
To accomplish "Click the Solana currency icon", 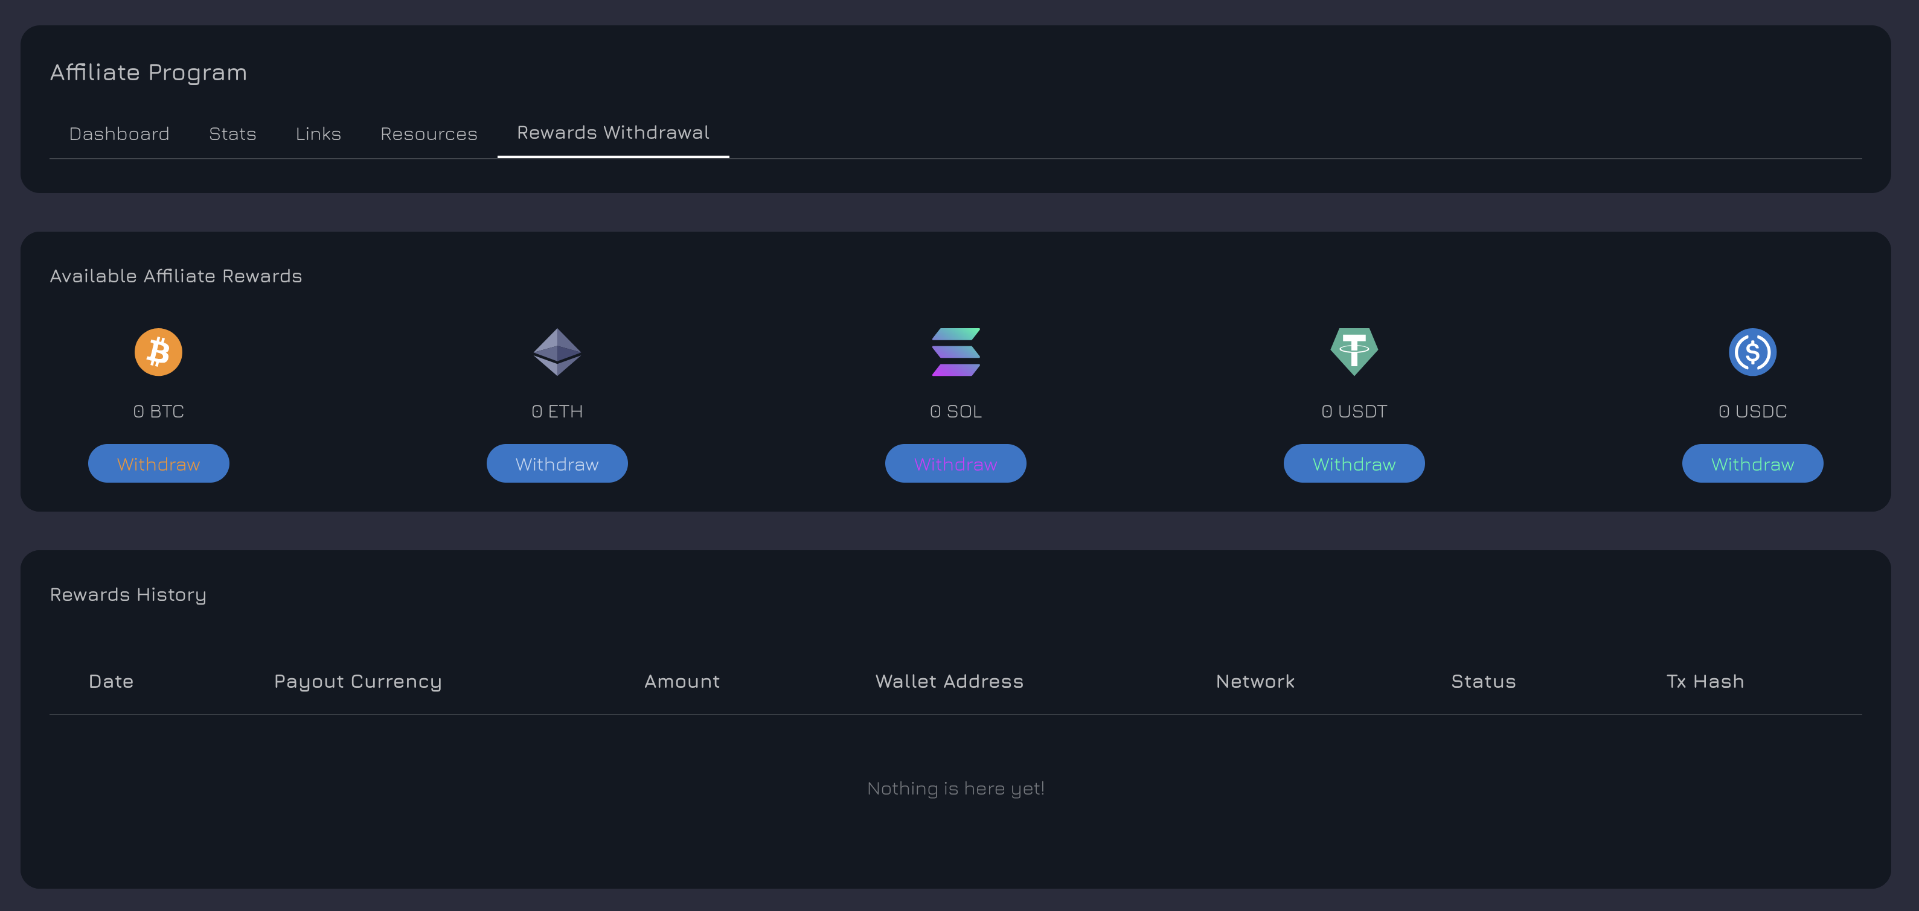I will [x=955, y=351].
